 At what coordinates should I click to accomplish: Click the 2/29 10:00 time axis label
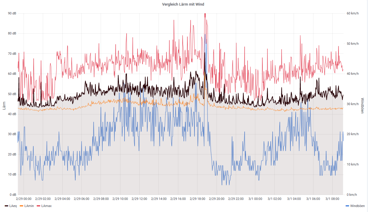point(120,199)
